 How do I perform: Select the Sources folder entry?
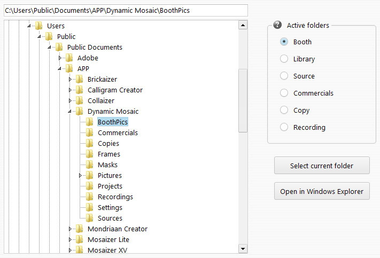pos(110,218)
